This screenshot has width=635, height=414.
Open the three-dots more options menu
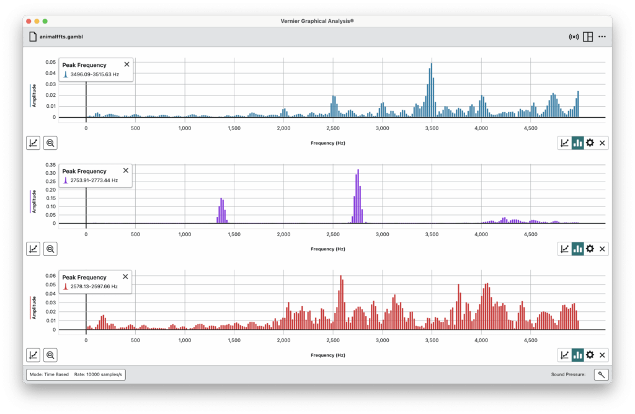[602, 37]
